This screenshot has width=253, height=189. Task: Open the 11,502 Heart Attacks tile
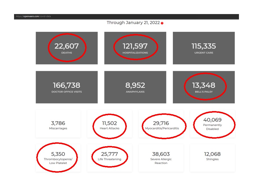click(110, 124)
